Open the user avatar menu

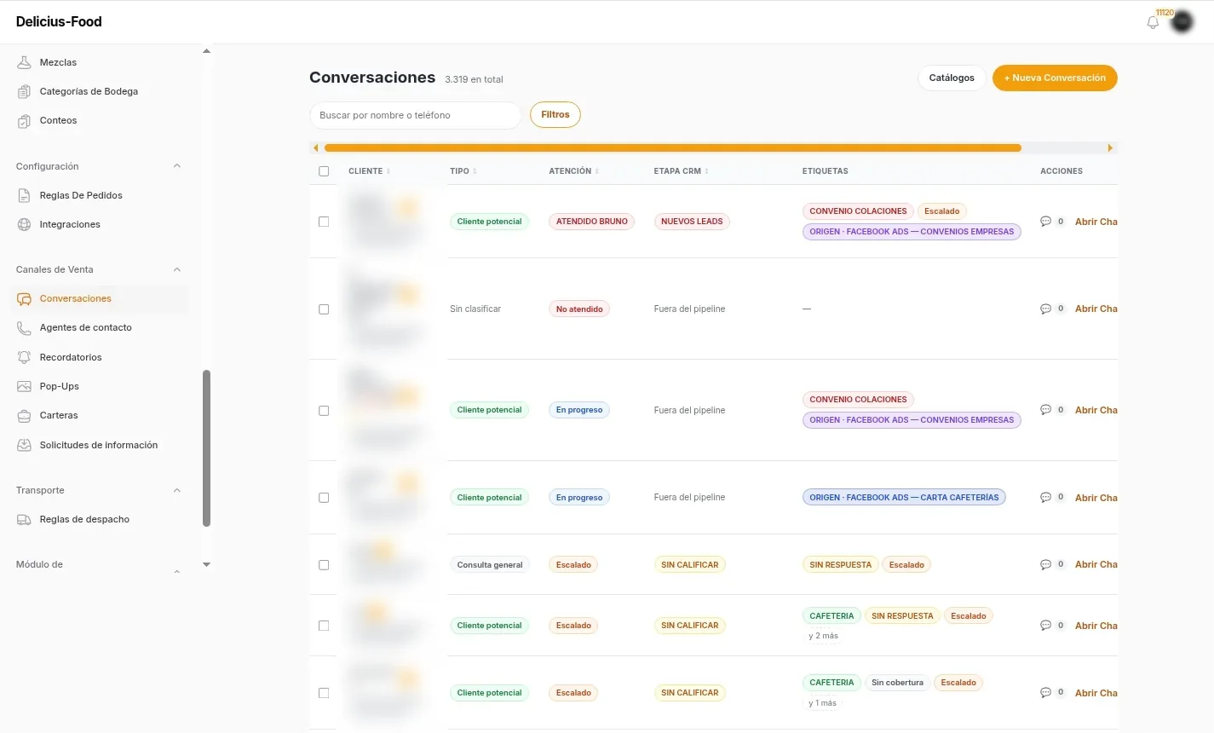(1182, 23)
